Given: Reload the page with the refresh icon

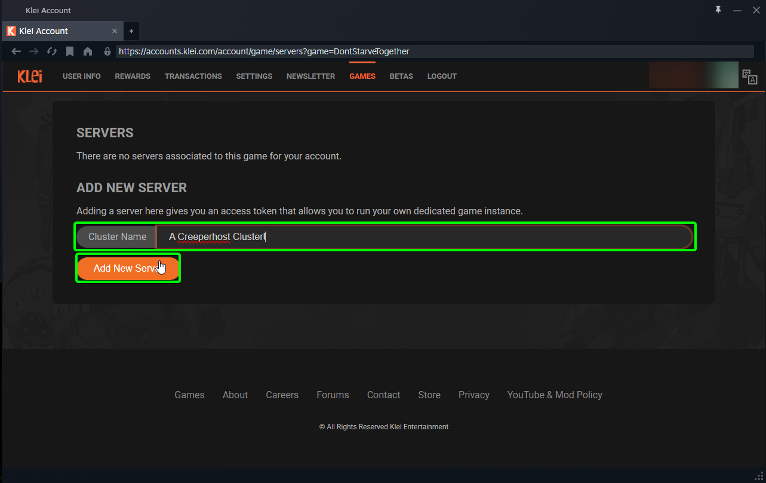Looking at the screenshot, I should tap(52, 51).
